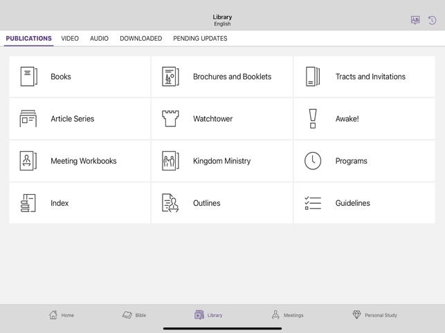Open the language selection icon

[415, 20]
